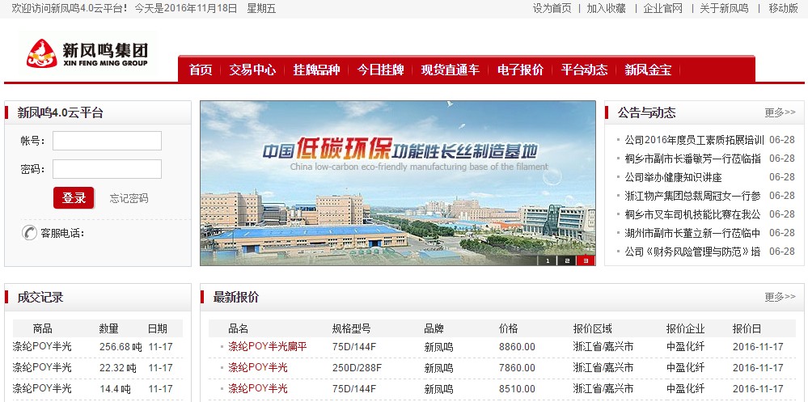
Task: Open 更多>> in the 公告与动态 panel
Action: click(781, 112)
